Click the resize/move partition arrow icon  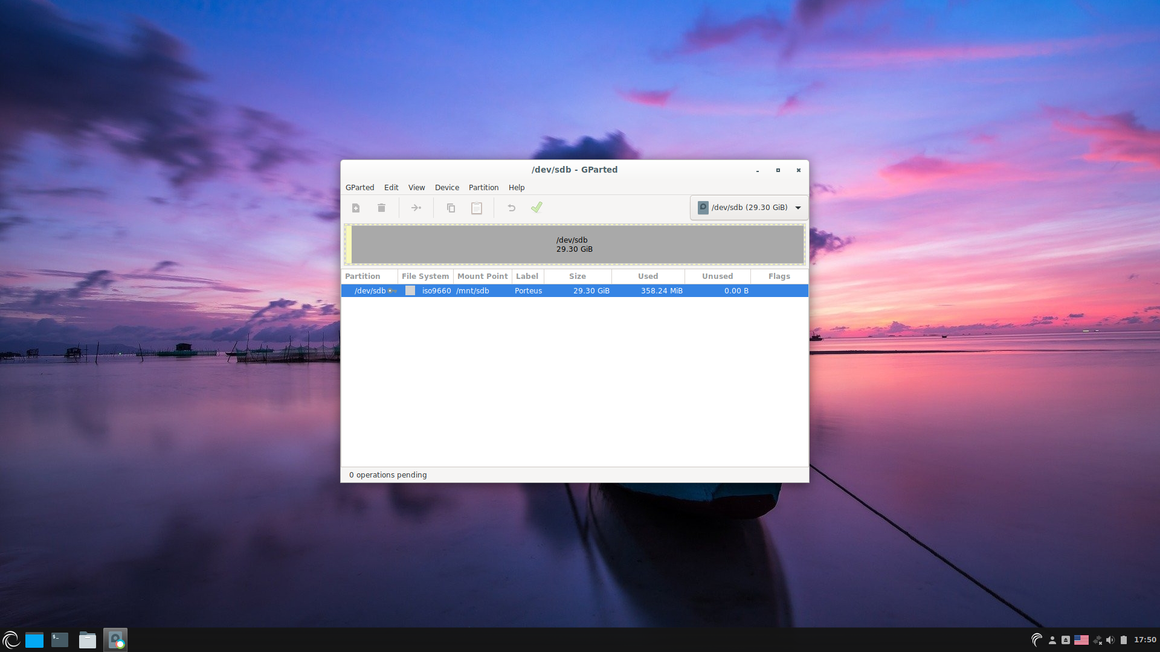point(416,208)
